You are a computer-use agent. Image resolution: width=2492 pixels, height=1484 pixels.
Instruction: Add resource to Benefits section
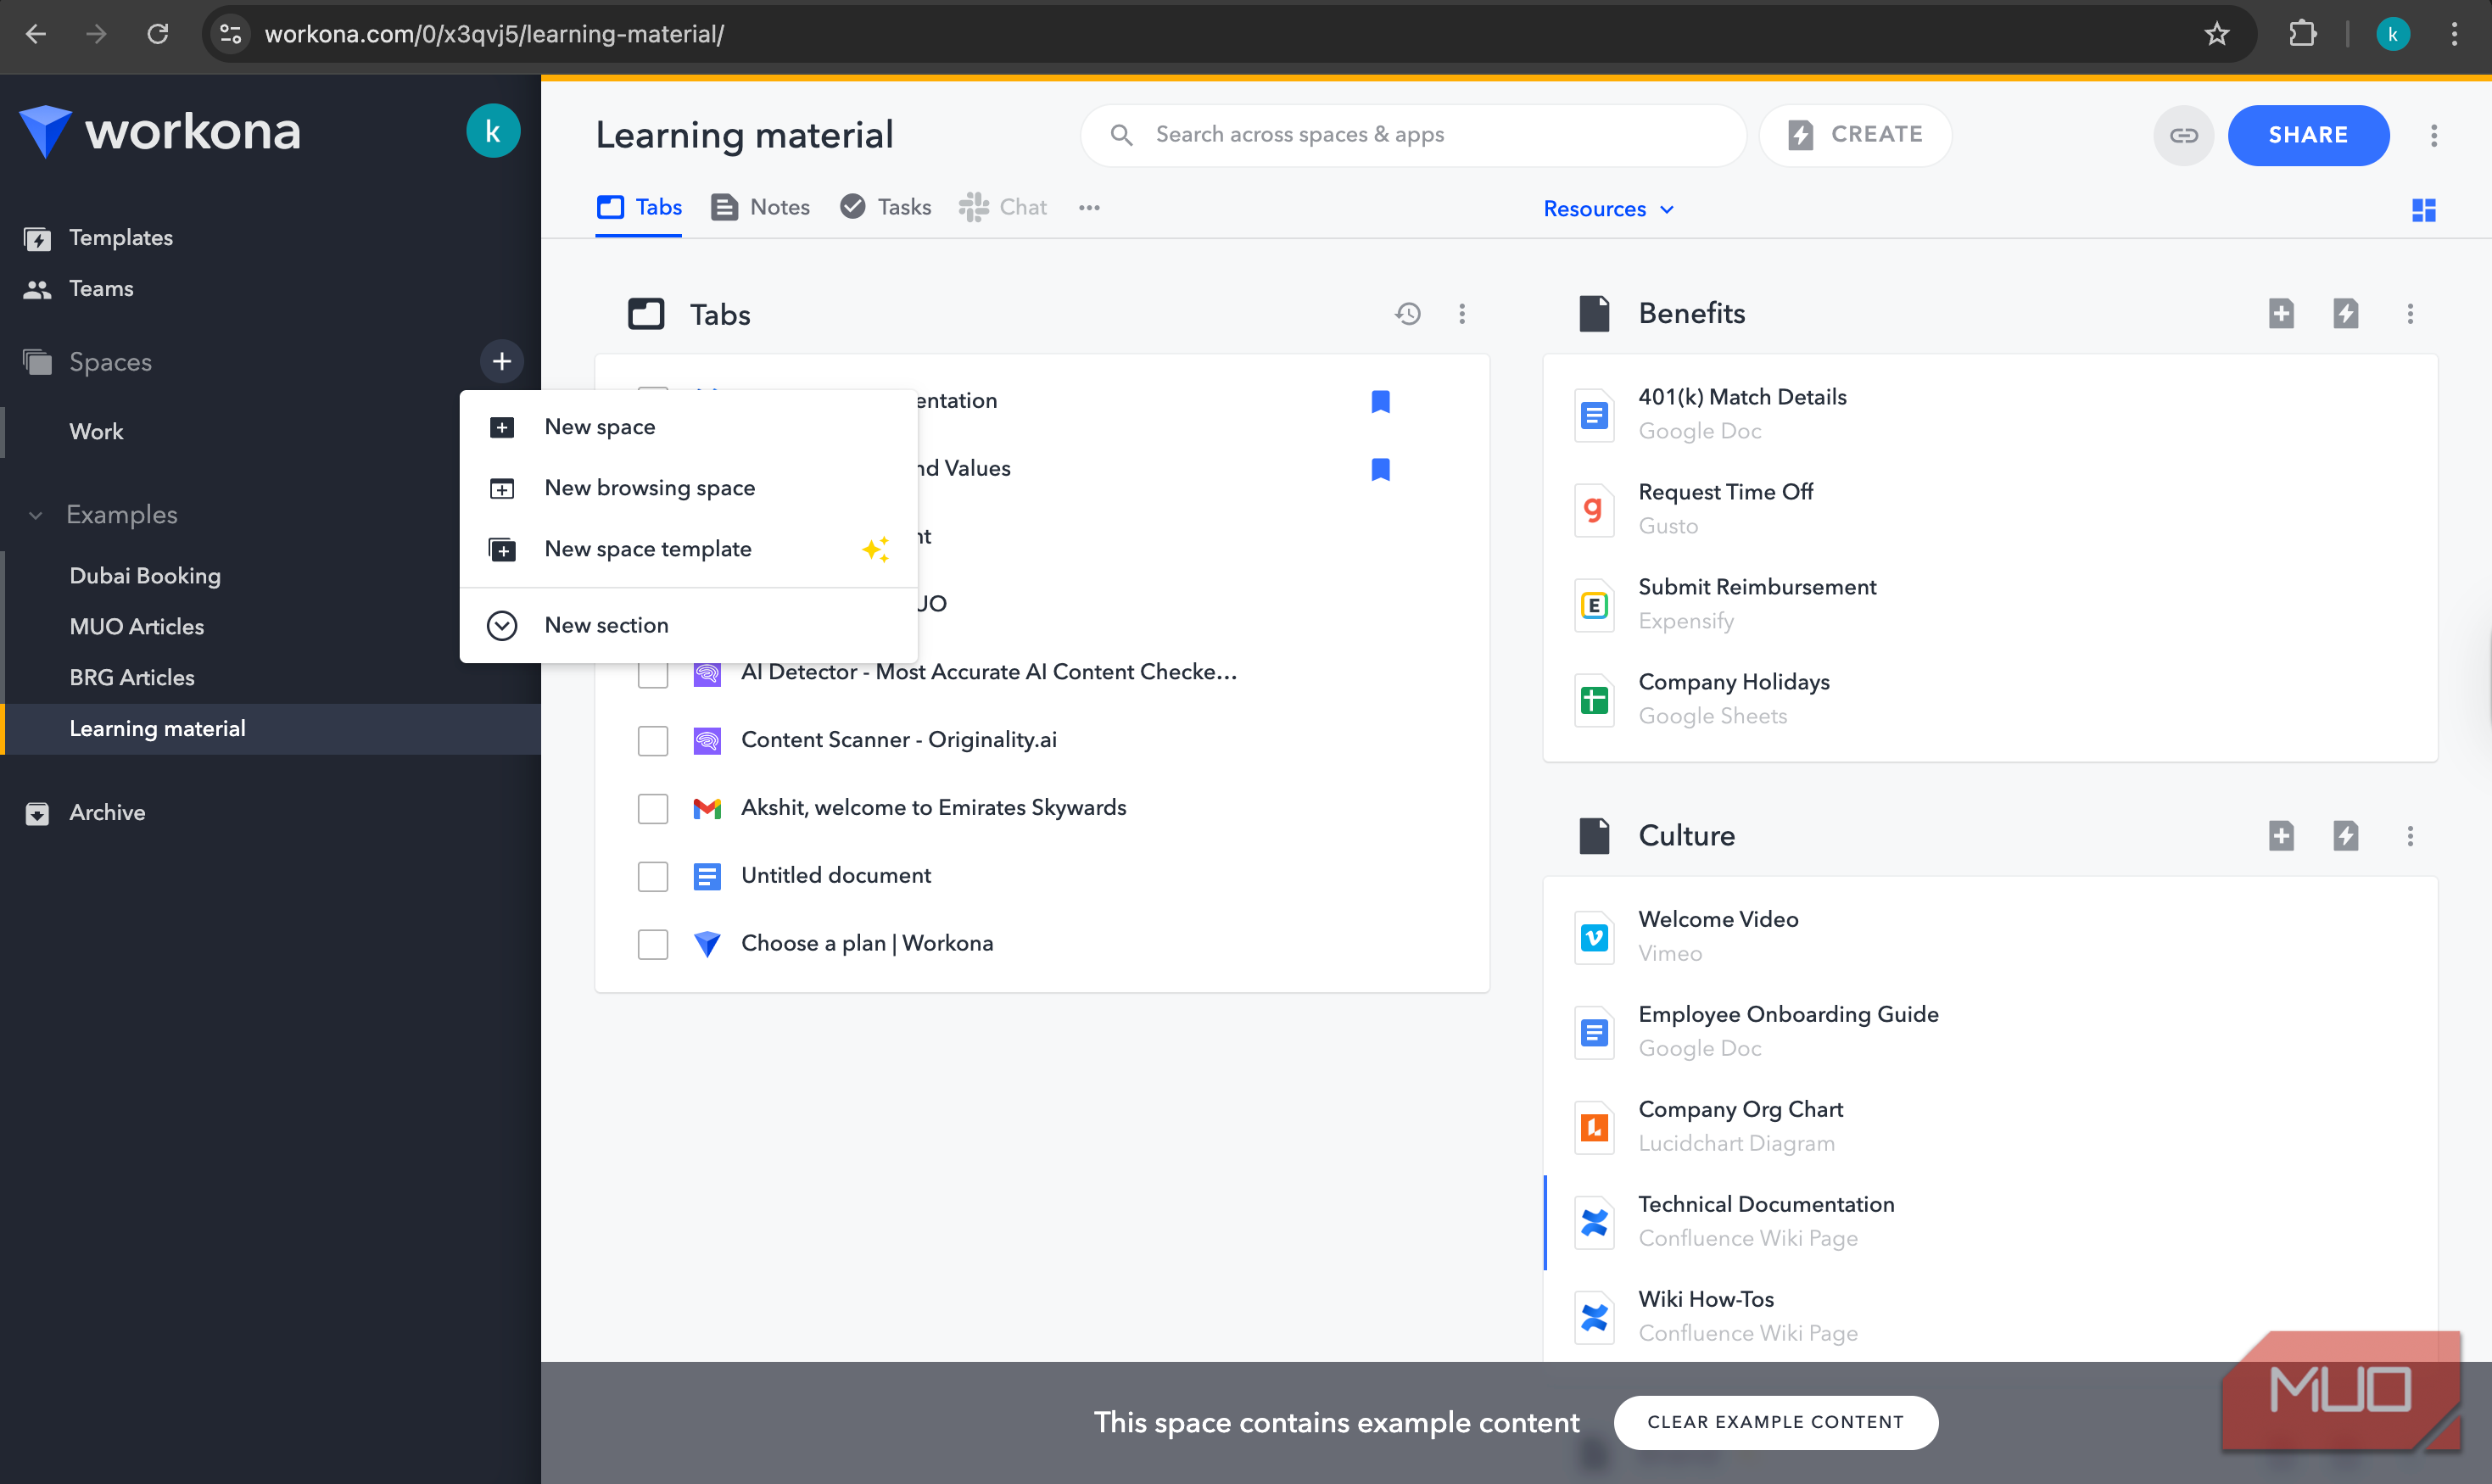pos(2281,314)
